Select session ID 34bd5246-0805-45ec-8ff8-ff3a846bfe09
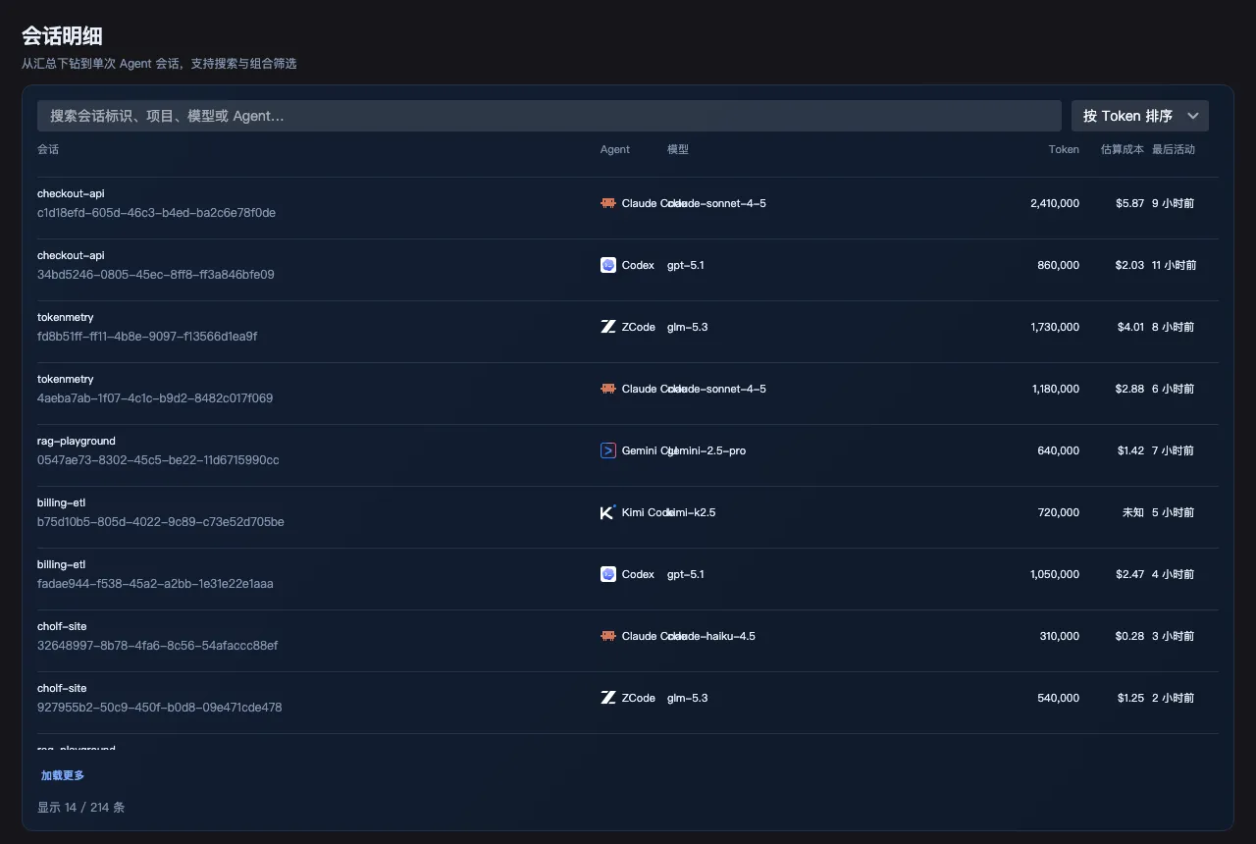This screenshot has width=1256, height=844. coord(156,275)
